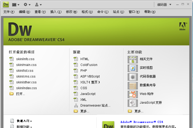Click the 实时视图 text link
Viewport: 193px width, 128px height.
pos(146,68)
